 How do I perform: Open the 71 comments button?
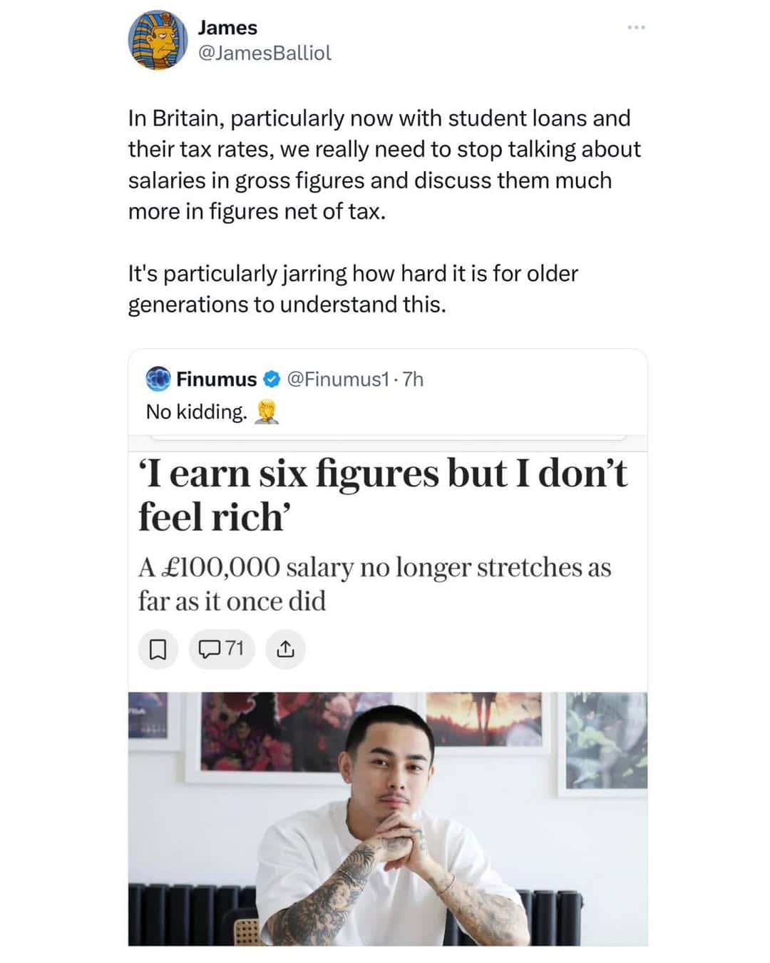222,649
